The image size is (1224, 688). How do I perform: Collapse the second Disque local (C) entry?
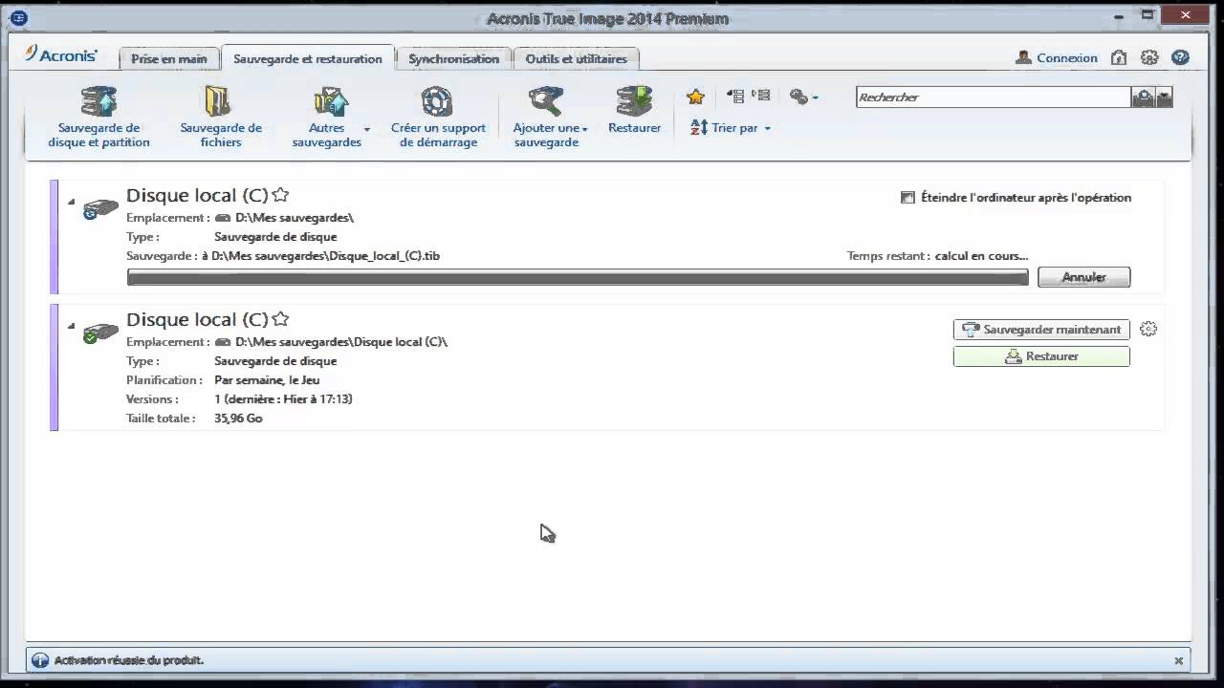pos(72,326)
